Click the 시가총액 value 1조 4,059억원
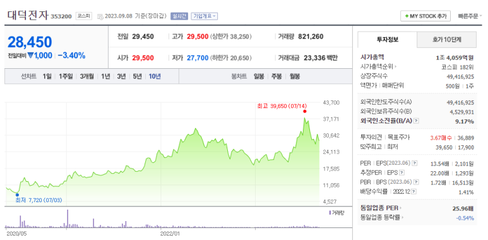The width and height of the screenshot is (488, 240). pos(455,57)
